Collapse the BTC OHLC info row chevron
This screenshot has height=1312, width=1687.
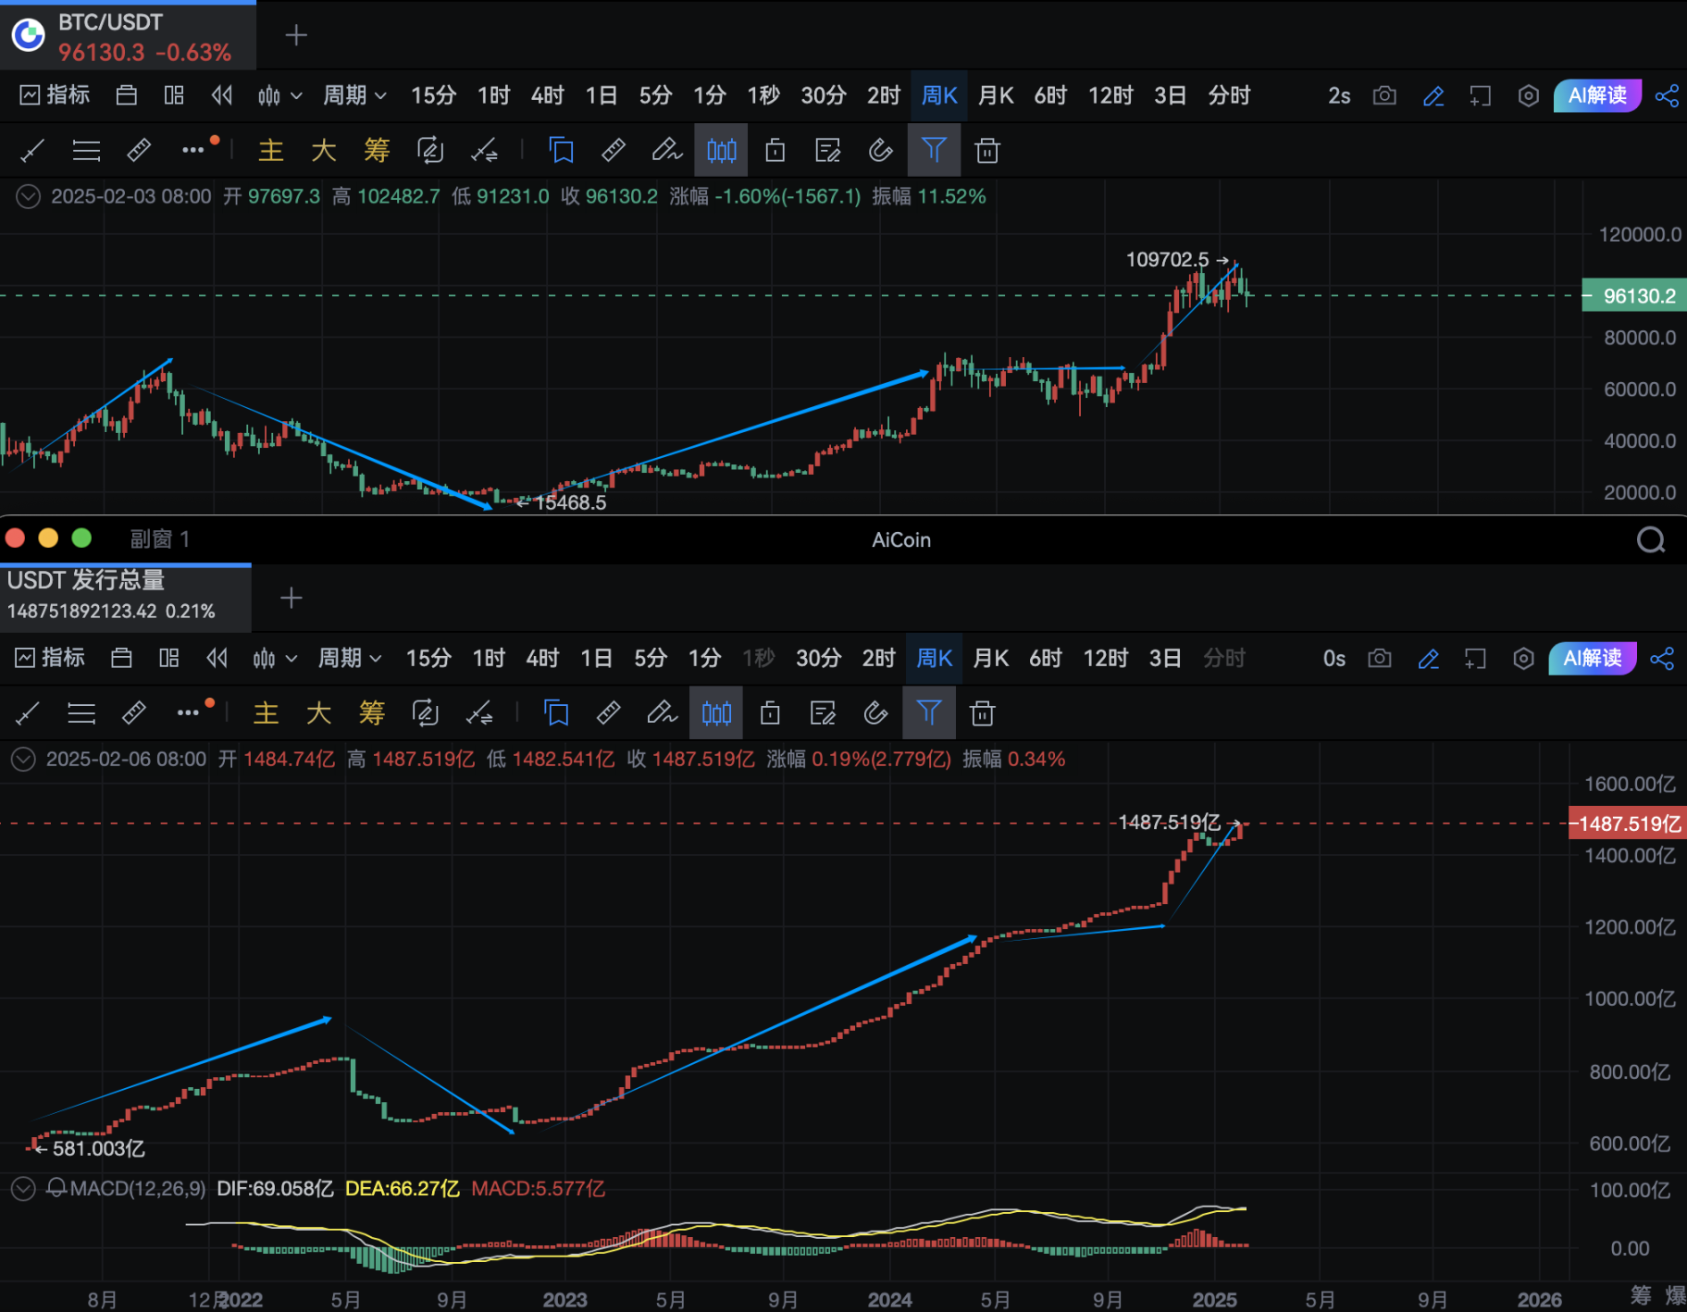coord(29,196)
